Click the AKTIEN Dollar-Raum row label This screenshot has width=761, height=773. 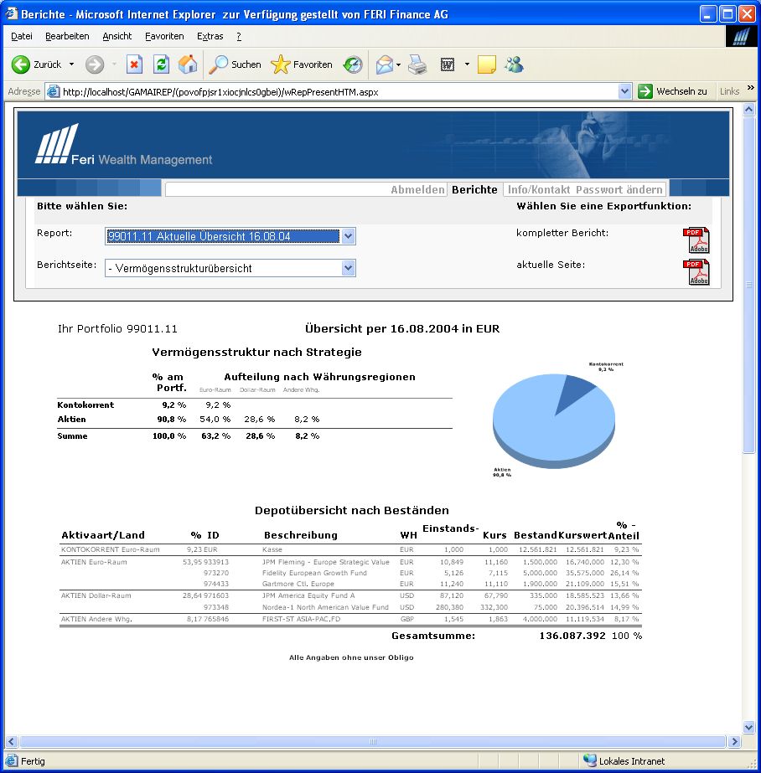(96, 595)
